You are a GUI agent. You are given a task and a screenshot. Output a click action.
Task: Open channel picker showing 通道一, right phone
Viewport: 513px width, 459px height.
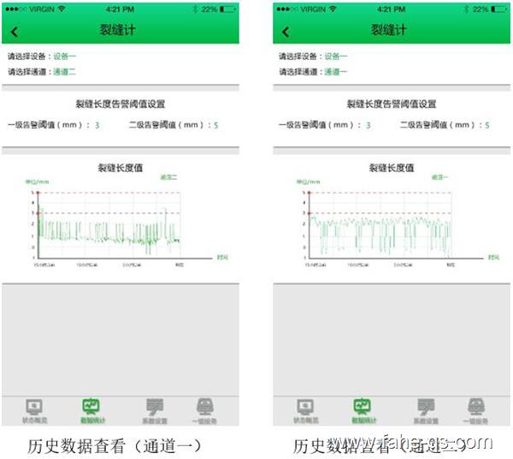point(336,72)
